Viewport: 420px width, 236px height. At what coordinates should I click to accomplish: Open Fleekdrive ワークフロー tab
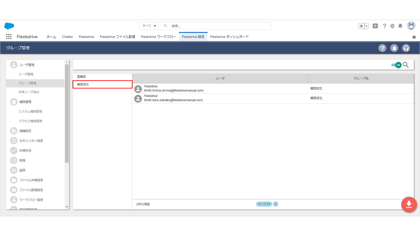tap(158, 37)
